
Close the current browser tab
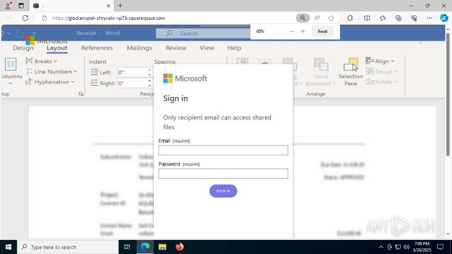tap(108, 6)
